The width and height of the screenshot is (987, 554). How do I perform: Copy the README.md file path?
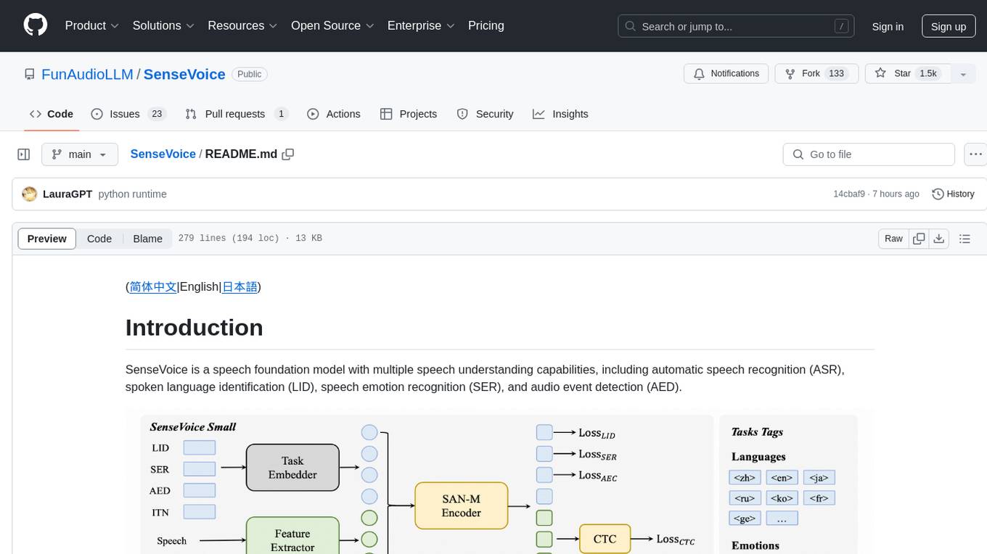[x=288, y=154]
